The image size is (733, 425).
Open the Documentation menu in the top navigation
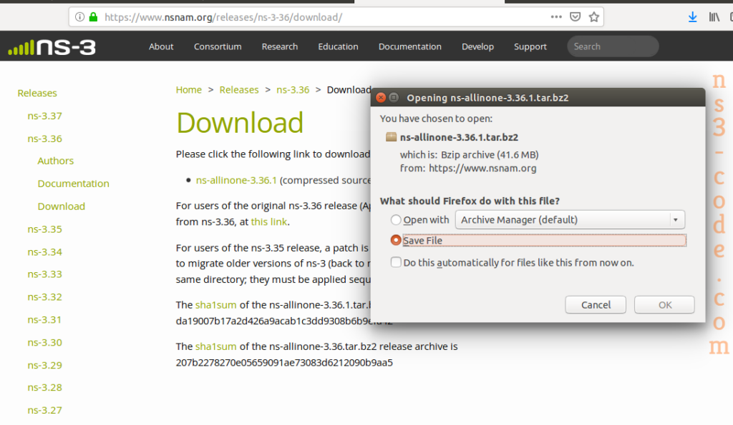point(410,46)
